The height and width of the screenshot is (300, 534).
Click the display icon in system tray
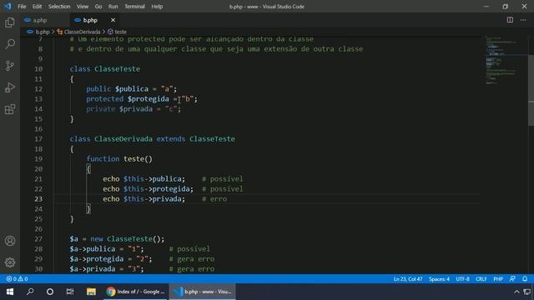(x=526, y=292)
